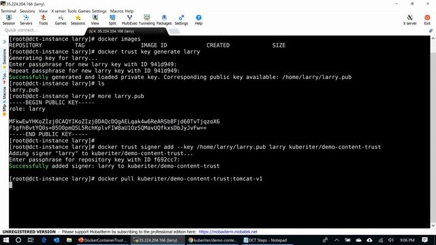Open the volume control in the system tray
This screenshot has height=245, width=436.
(391, 240)
